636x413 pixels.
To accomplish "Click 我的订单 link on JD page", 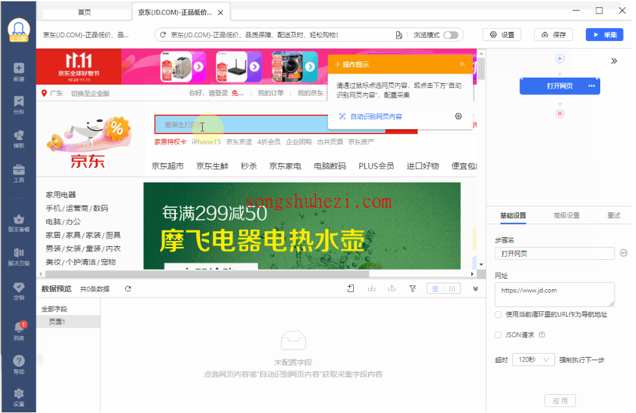I will click(270, 93).
